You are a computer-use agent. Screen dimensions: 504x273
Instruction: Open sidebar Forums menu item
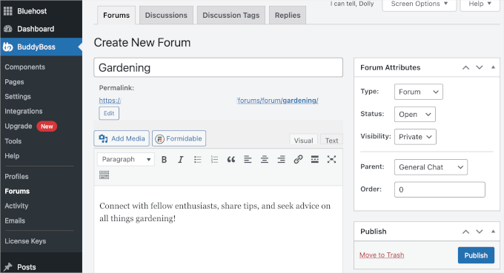tap(17, 191)
